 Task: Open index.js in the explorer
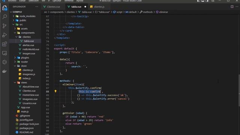pos(27,78)
